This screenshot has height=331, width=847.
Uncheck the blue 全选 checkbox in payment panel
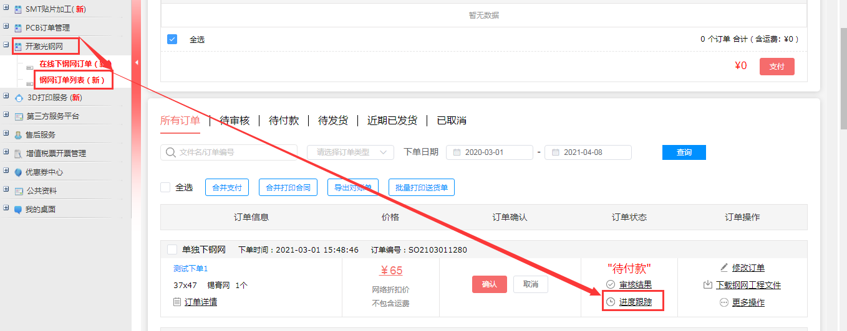[x=172, y=39]
